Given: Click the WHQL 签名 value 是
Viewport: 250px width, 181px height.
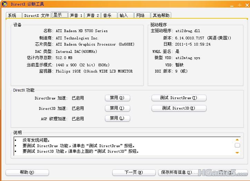Looking at the screenshot, I should [x=177, y=51].
